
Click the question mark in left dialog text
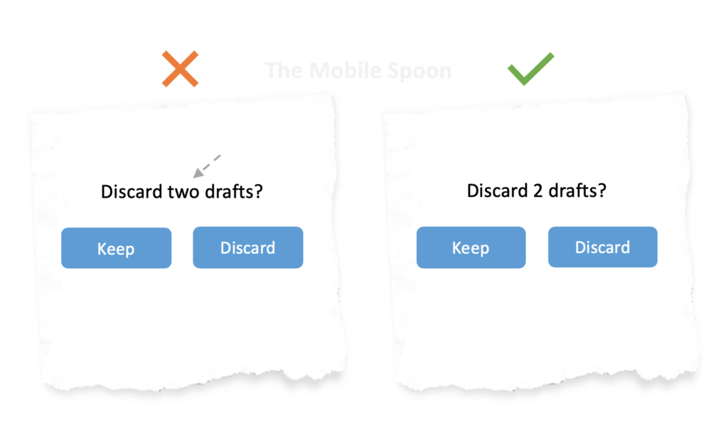257,192
